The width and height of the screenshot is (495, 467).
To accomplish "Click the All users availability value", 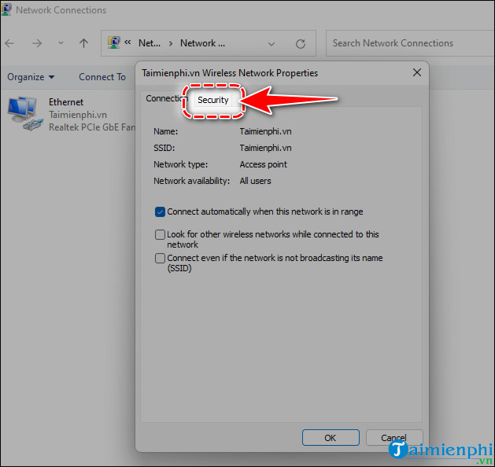I will (255, 181).
